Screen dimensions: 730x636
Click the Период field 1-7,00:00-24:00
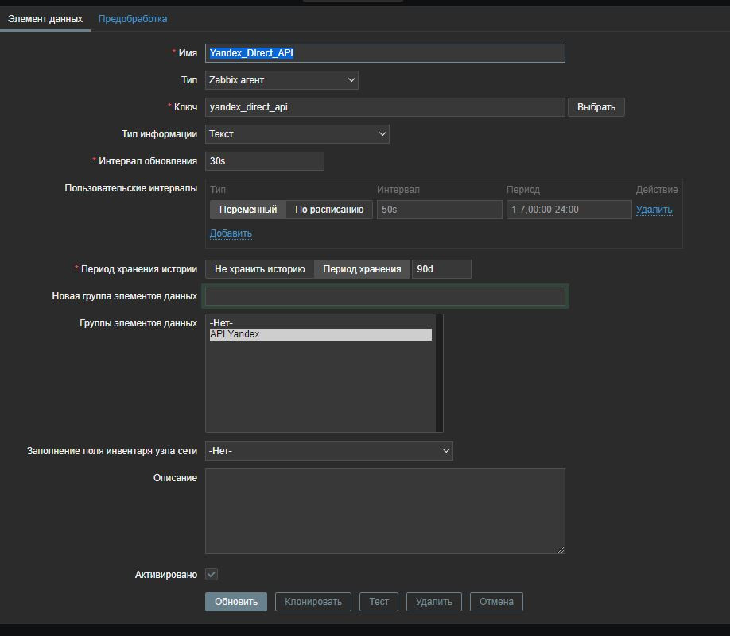point(569,210)
